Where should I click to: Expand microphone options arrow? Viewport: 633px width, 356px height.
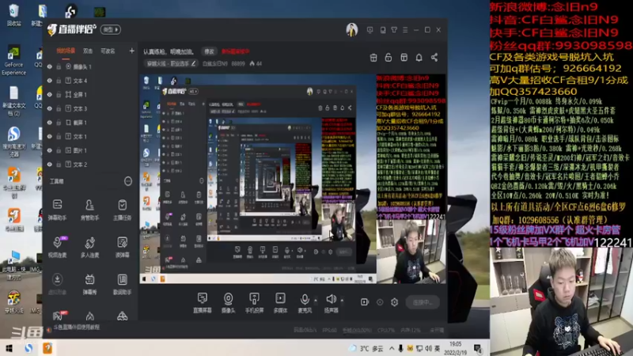point(316,301)
